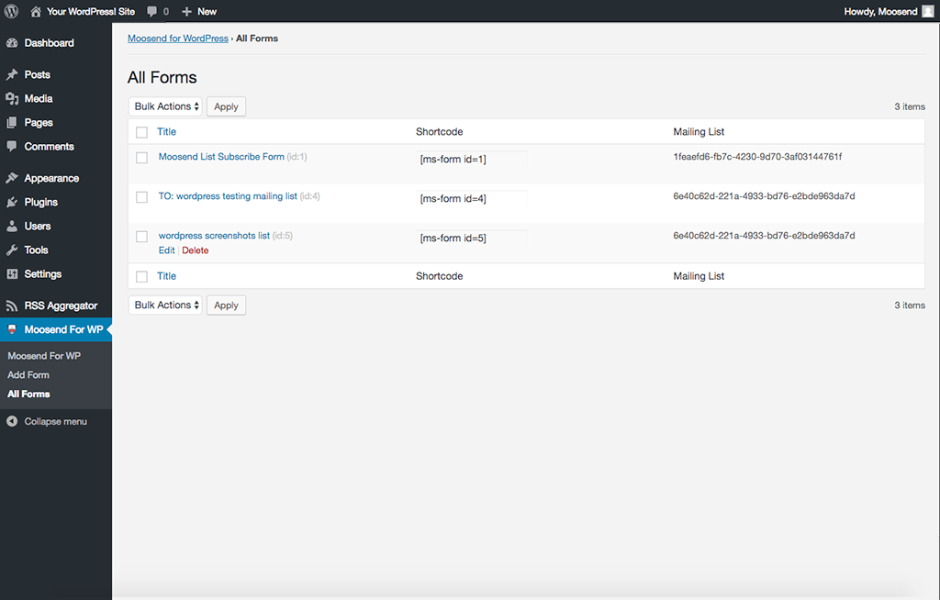Click the WordPress logo icon
940x600 pixels.
point(11,11)
